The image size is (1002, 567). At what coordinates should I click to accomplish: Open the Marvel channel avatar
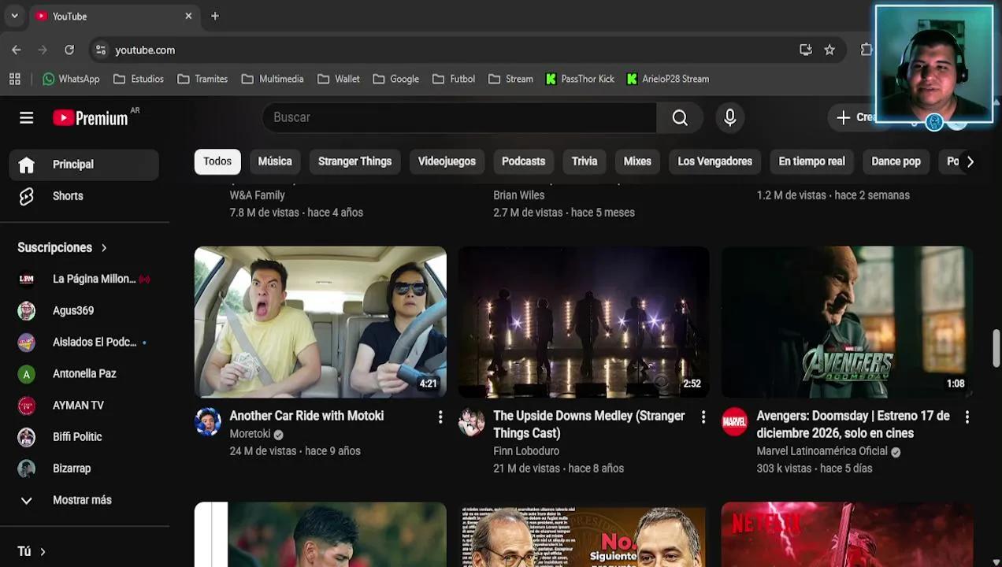(734, 422)
